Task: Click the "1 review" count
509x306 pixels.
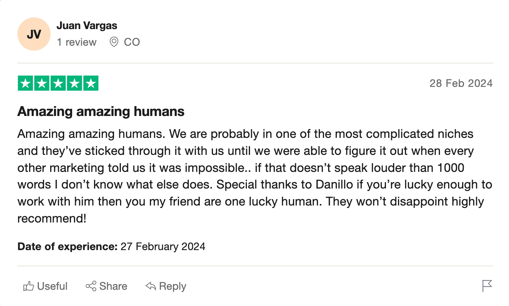Action: (77, 42)
